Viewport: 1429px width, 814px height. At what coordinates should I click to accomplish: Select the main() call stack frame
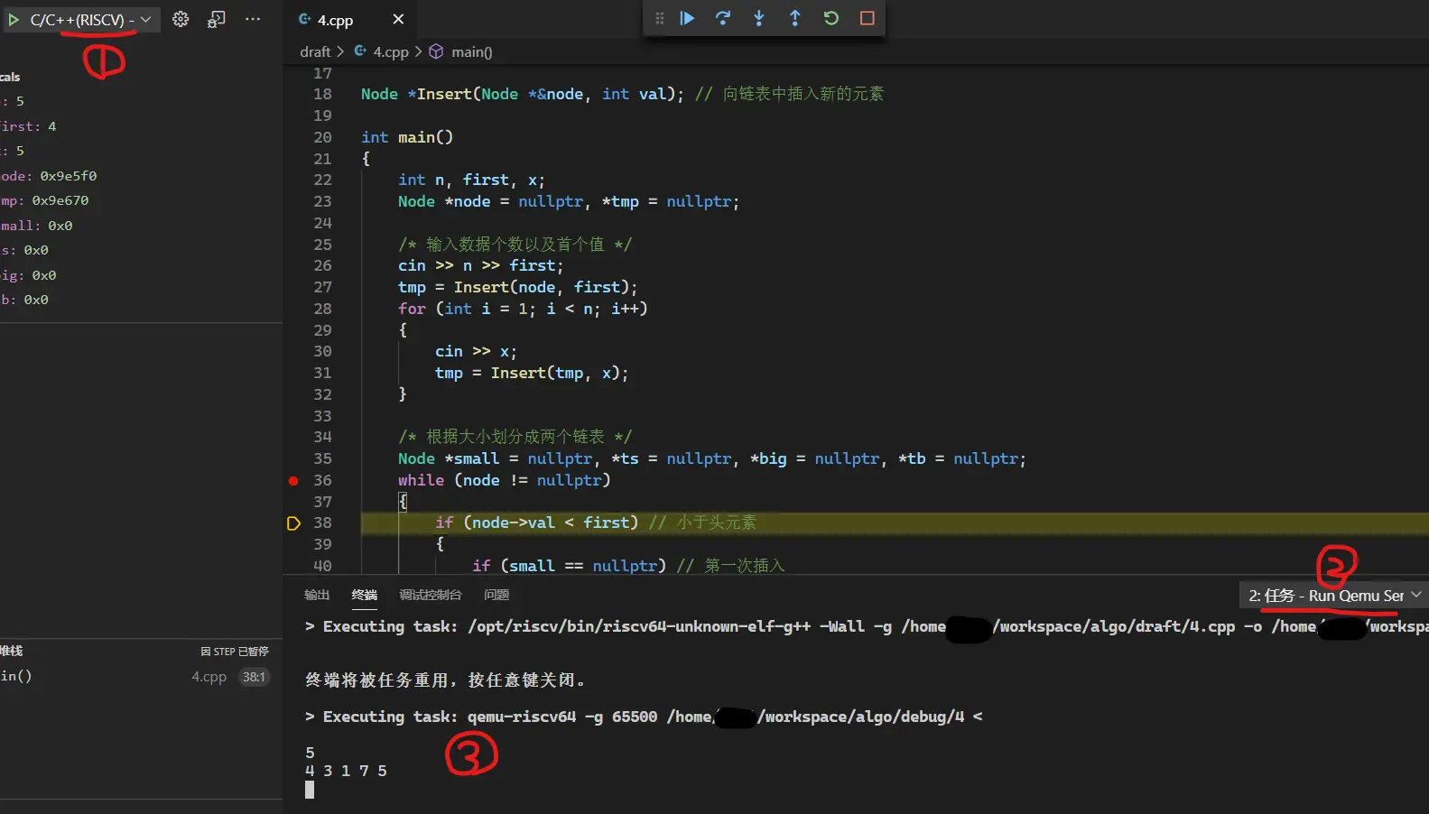(141, 676)
